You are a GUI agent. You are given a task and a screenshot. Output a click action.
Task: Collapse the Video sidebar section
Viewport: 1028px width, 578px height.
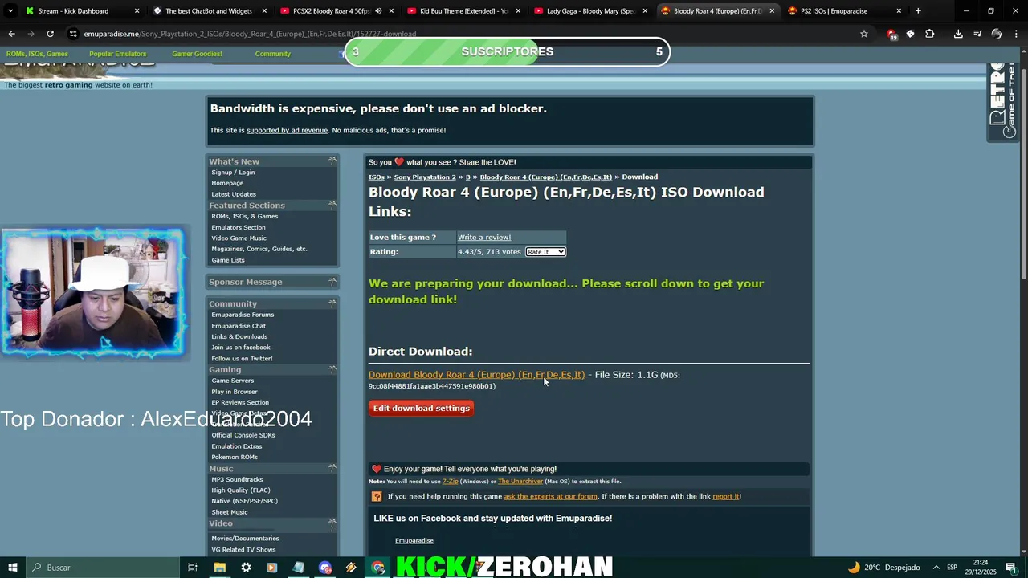[332, 523]
